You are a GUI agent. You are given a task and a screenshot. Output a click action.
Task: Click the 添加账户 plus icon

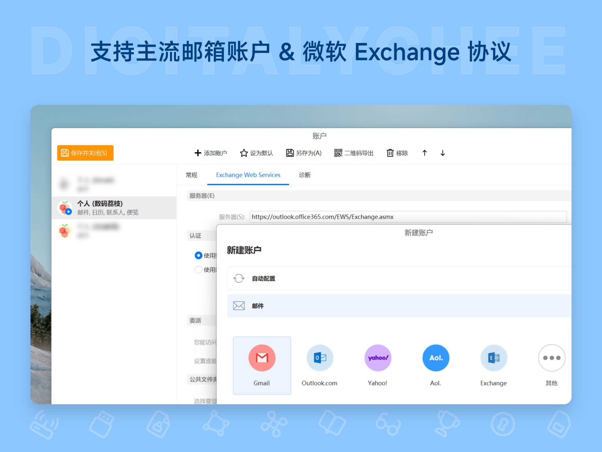pos(197,153)
